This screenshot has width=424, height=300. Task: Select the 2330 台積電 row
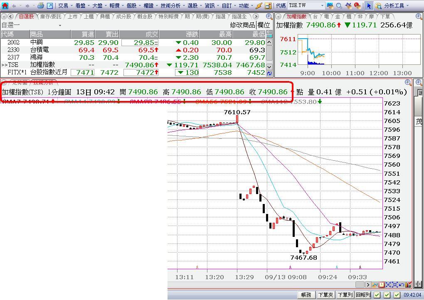[134, 50]
